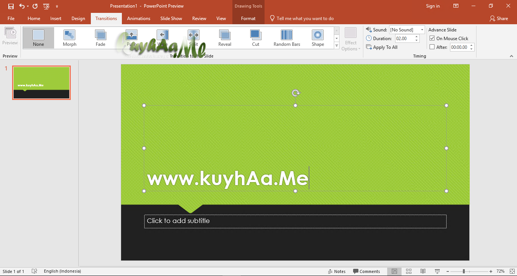This screenshot has height=276, width=517.
Task: Open the Comments pane
Action: tap(366, 271)
